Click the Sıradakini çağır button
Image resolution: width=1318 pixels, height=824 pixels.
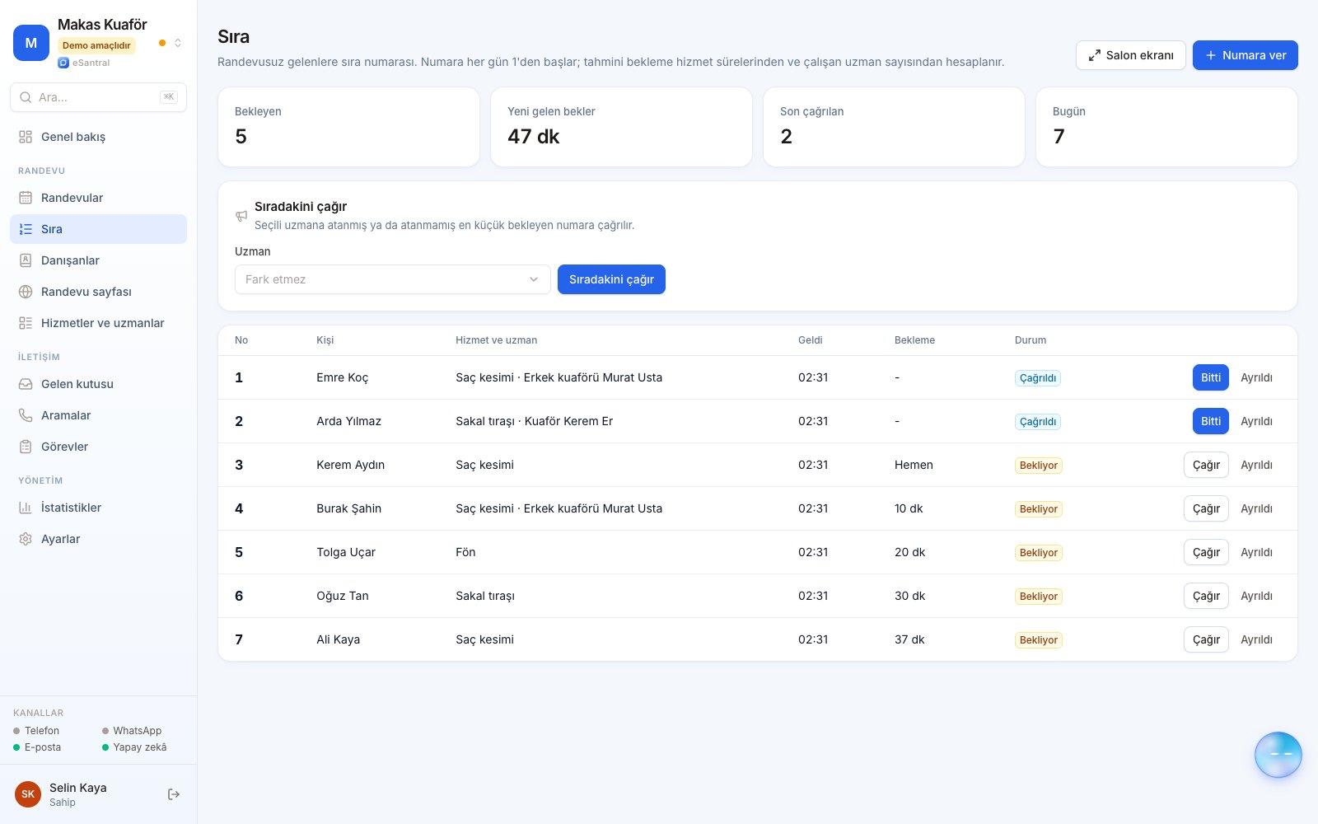click(611, 279)
